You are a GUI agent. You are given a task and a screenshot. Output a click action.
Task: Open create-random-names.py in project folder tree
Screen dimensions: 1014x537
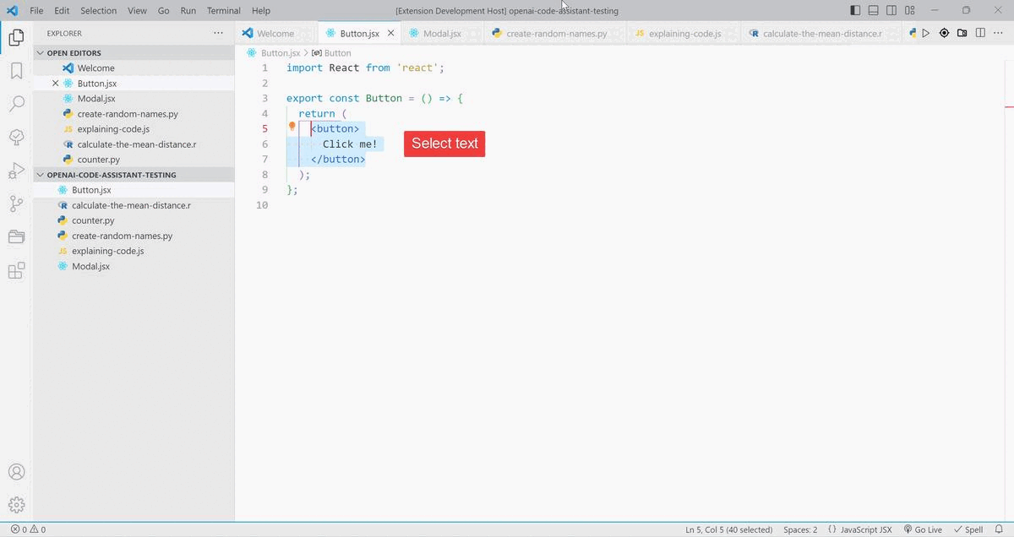click(x=122, y=236)
